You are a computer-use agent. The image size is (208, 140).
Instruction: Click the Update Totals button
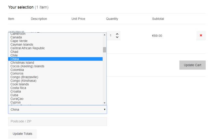click(22, 134)
